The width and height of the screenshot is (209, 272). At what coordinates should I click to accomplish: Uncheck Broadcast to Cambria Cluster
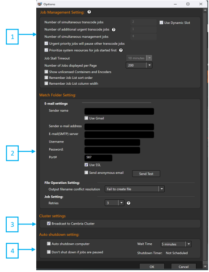tap(49, 224)
